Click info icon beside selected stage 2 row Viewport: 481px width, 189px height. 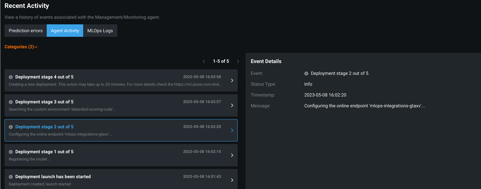click(x=11, y=127)
